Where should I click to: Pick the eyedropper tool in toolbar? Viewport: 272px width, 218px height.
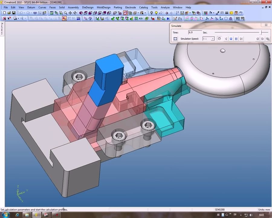tap(217, 13)
